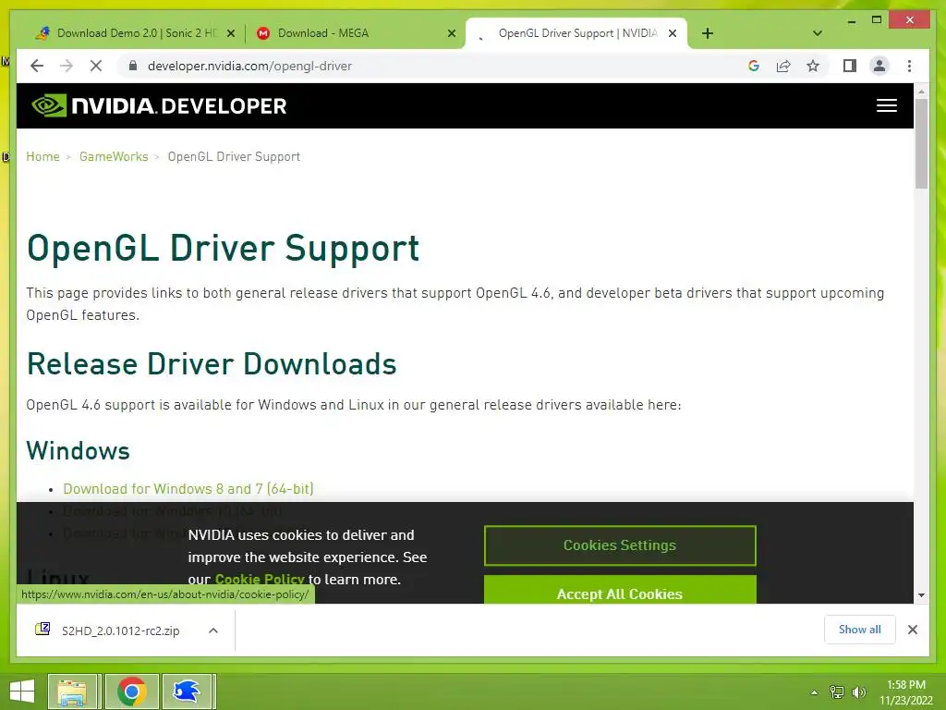Open the Chrome profile menu
This screenshot has height=710, width=946.
879,66
